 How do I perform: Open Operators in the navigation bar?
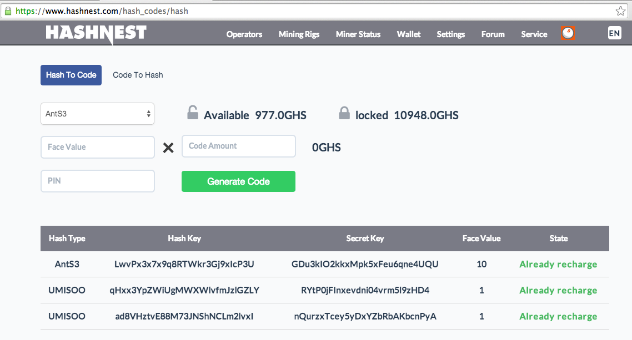point(244,34)
